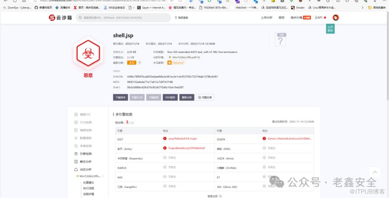Viewport: 389px width, 198px height.
Task: Click the 情报IOC sidebar item
Action: click(85, 114)
